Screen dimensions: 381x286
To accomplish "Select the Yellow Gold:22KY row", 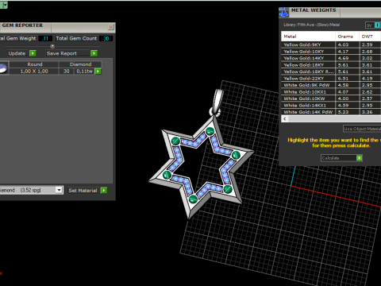I will point(331,79).
